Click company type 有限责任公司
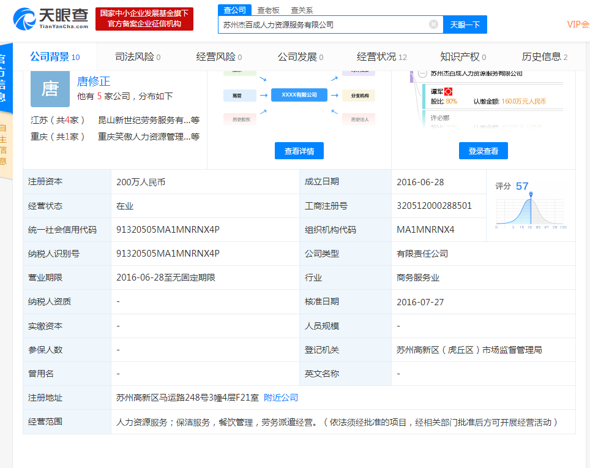The height and width of the screenshot is (468, 590). [x=422, y=254]
